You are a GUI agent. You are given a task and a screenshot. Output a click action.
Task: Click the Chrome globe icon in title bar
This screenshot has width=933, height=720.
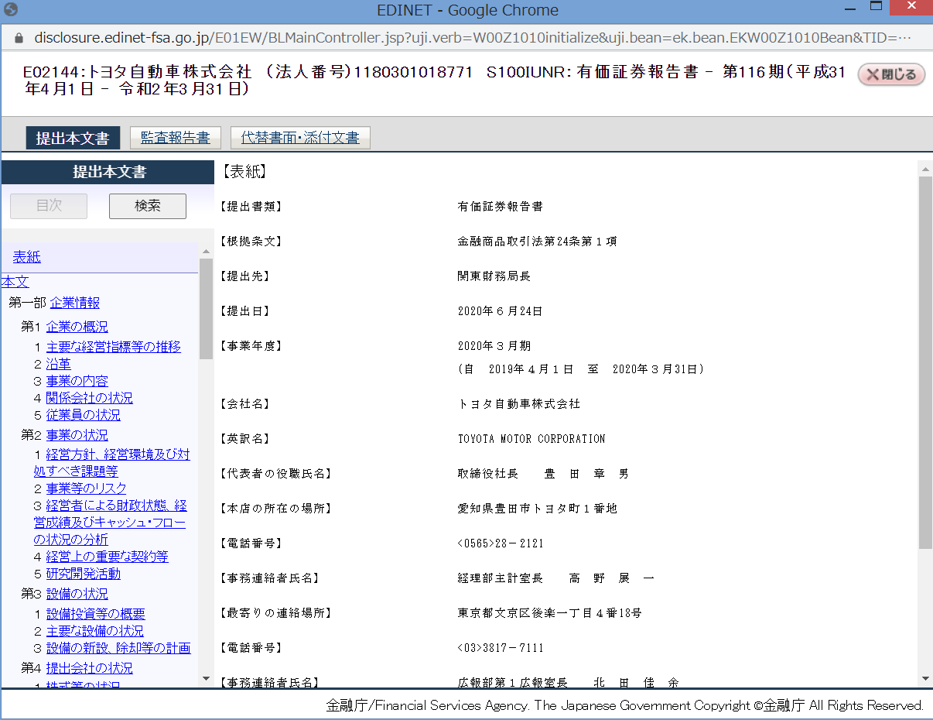(11, 11)
